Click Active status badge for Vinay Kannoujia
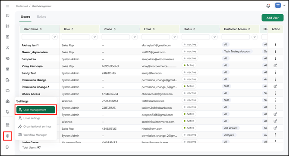This screenshot has height=156, width=289. 189,65
